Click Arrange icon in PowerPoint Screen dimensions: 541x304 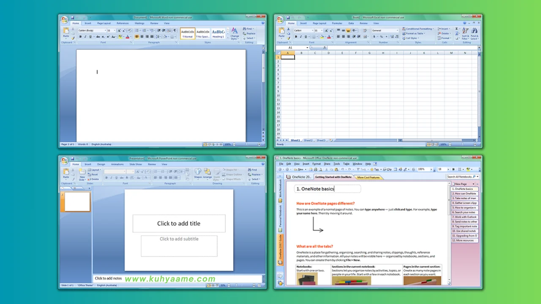coord(207,174)
